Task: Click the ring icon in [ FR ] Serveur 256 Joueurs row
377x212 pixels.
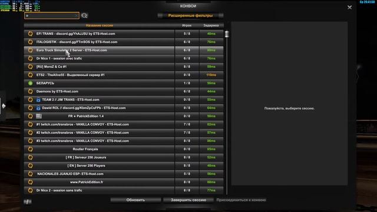Action: [30, 157]
